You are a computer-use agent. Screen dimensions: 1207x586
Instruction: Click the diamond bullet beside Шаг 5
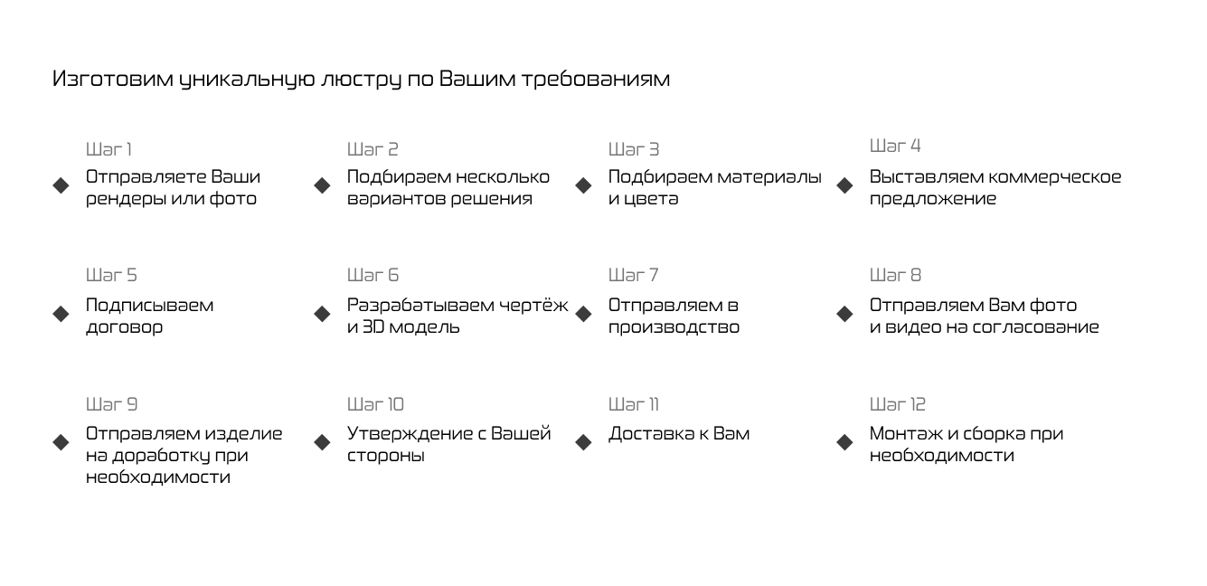[61, 314]
